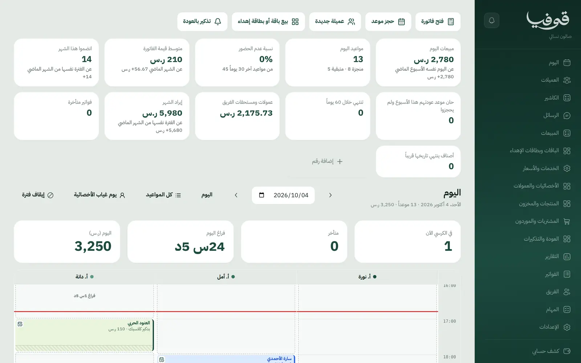
Task: Click the المنتجات والمخزون sidebar icon
Action: [x=567, y=204]
